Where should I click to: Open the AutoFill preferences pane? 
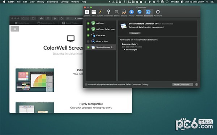pyautogui.click(x=100, y=13)
